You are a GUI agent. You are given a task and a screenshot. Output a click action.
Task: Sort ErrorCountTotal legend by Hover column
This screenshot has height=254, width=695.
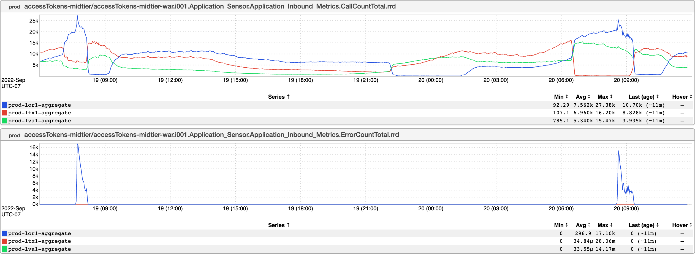point(682,225)
